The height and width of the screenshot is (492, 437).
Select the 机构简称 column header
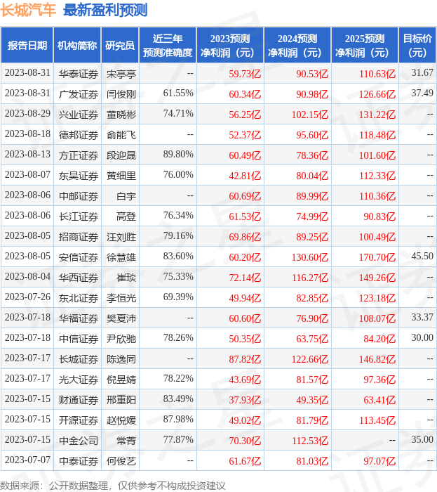[x=77, y=45]
